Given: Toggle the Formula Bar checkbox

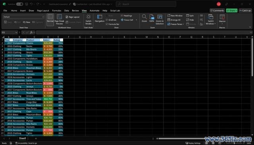Looking at the screenshot, I should pos(107,24).
